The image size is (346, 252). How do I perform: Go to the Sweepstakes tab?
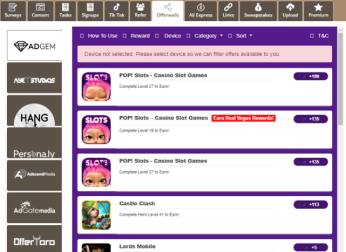(258, 11)
